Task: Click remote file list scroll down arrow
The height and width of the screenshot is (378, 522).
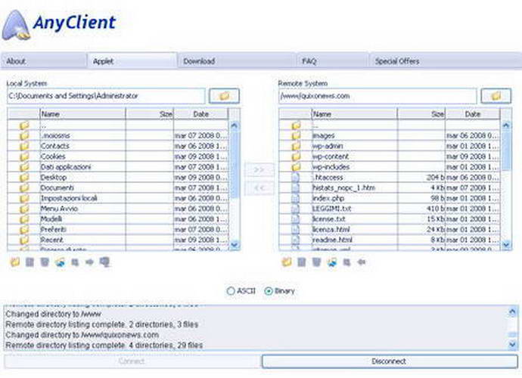Action: pyautogui.click(x=506, y=245)
